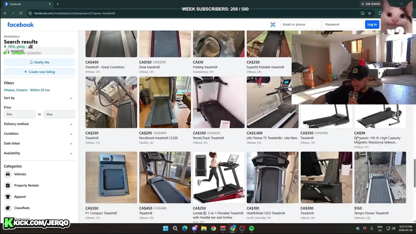
Task: Open NordicTrack Treadmill CA$350 listing
Action: tap(219, 111)
